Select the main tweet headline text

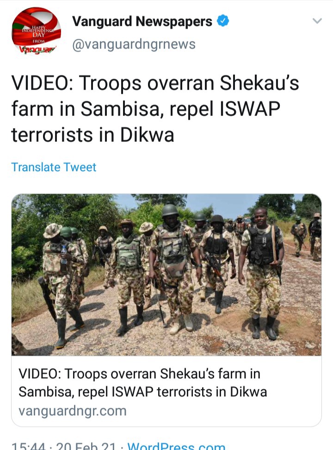click(x=155, y=109)
